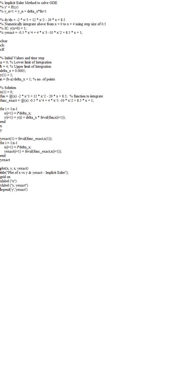The image size is (183, 387).
Task: Click the clear command line
Action: (x=4, y=41)
